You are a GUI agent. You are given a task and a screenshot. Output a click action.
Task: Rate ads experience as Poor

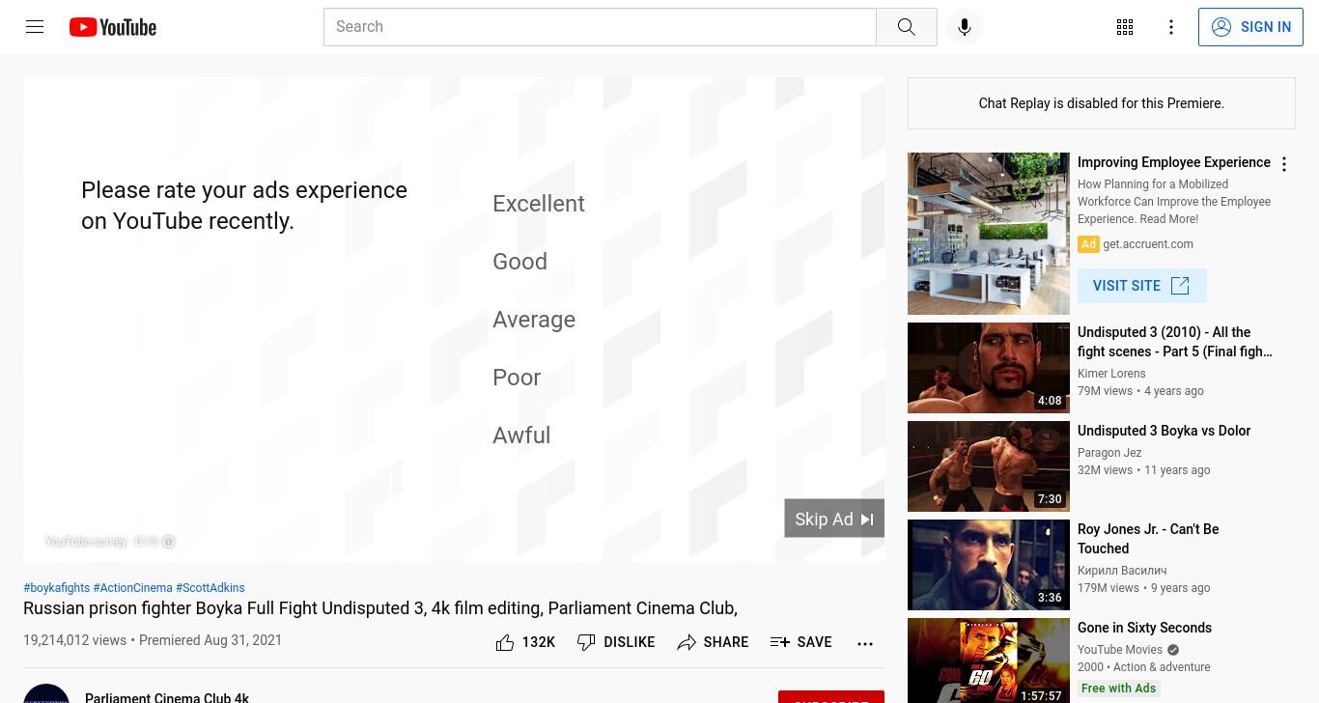[517, 378]
